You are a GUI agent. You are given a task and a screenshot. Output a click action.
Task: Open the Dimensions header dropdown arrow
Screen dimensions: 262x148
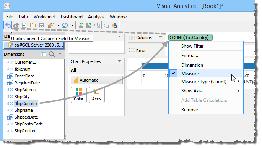pyautogui.click(x=60, y=54)
